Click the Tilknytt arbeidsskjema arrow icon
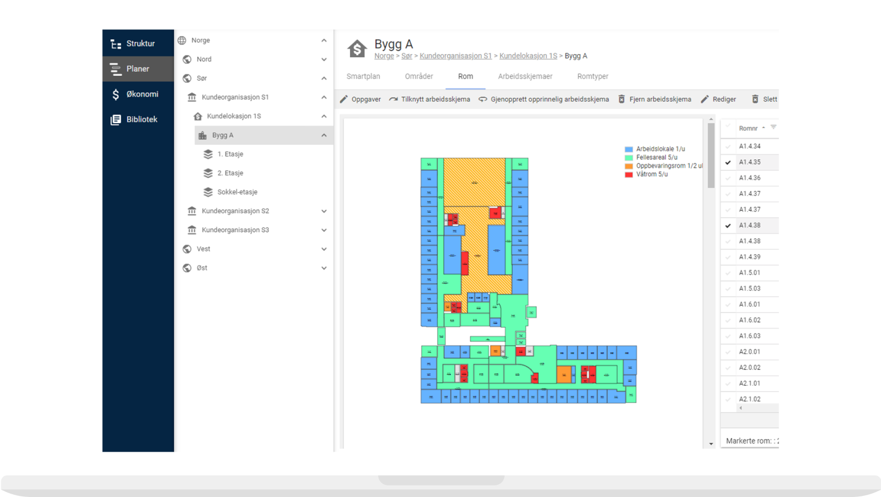Viewport: 881px width, 497px height. 393,99
